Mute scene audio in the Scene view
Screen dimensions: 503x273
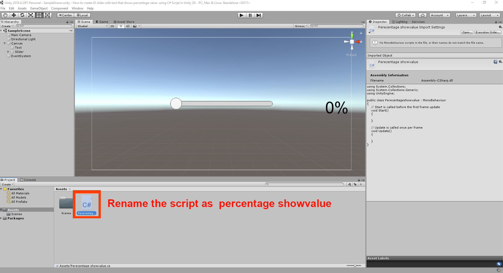(127, 26)
